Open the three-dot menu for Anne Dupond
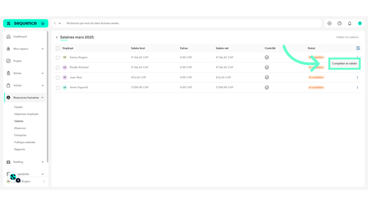Screen dimensions: 368x206 357,87
